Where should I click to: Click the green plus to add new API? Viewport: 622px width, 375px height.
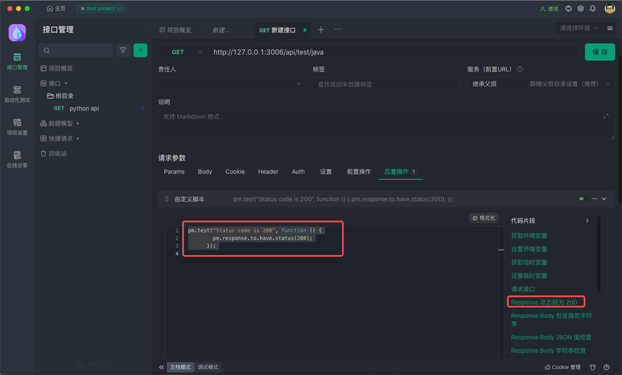(140, 50)
